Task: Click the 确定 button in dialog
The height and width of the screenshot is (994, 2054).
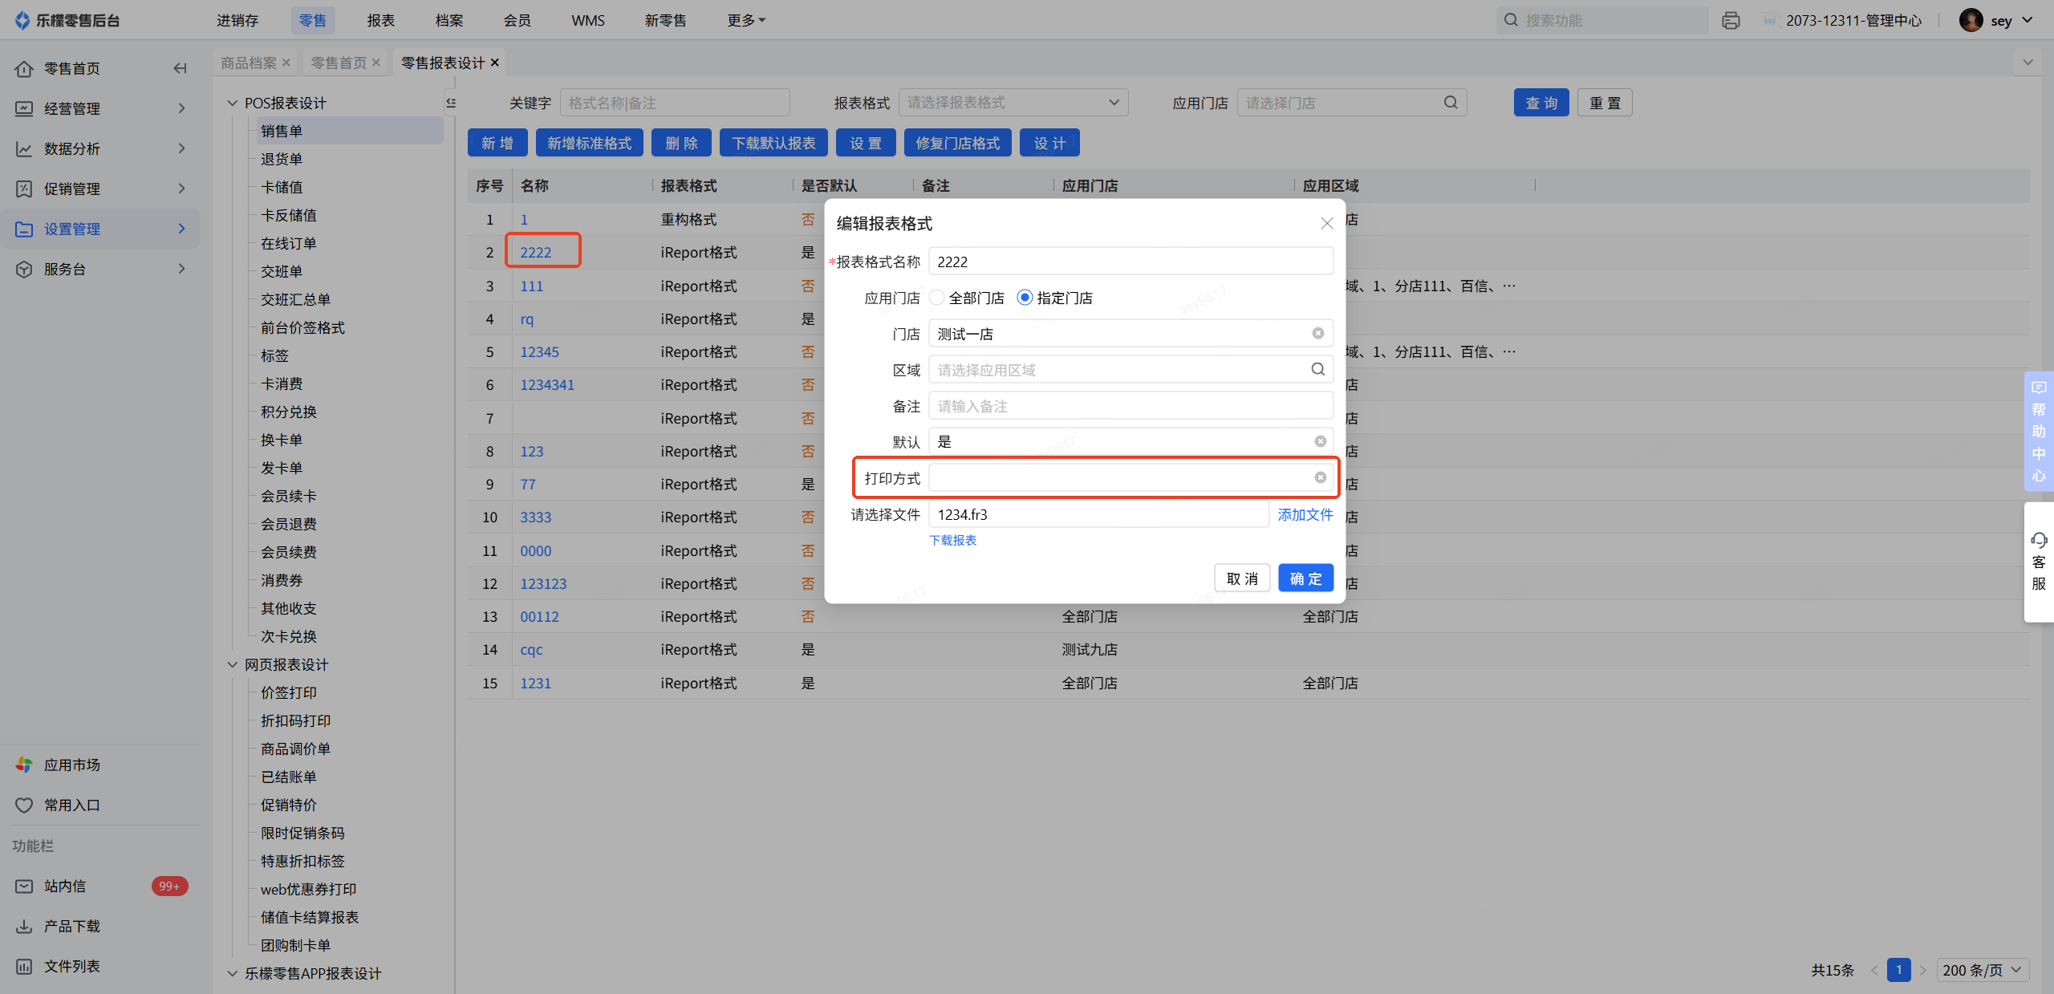Action: [1305, 578]
